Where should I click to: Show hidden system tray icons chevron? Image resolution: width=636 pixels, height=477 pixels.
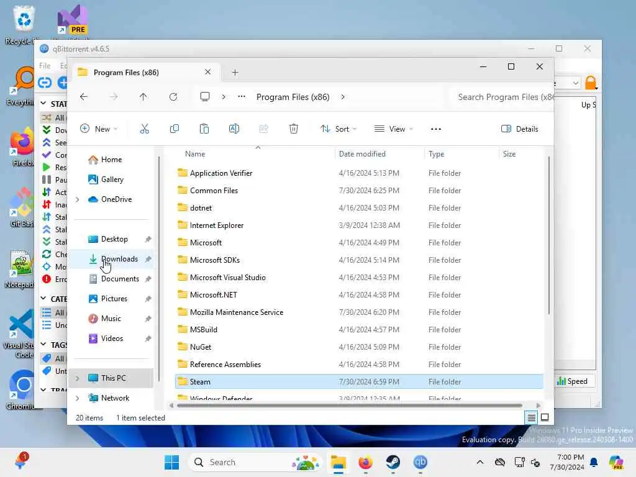point(480,462)
